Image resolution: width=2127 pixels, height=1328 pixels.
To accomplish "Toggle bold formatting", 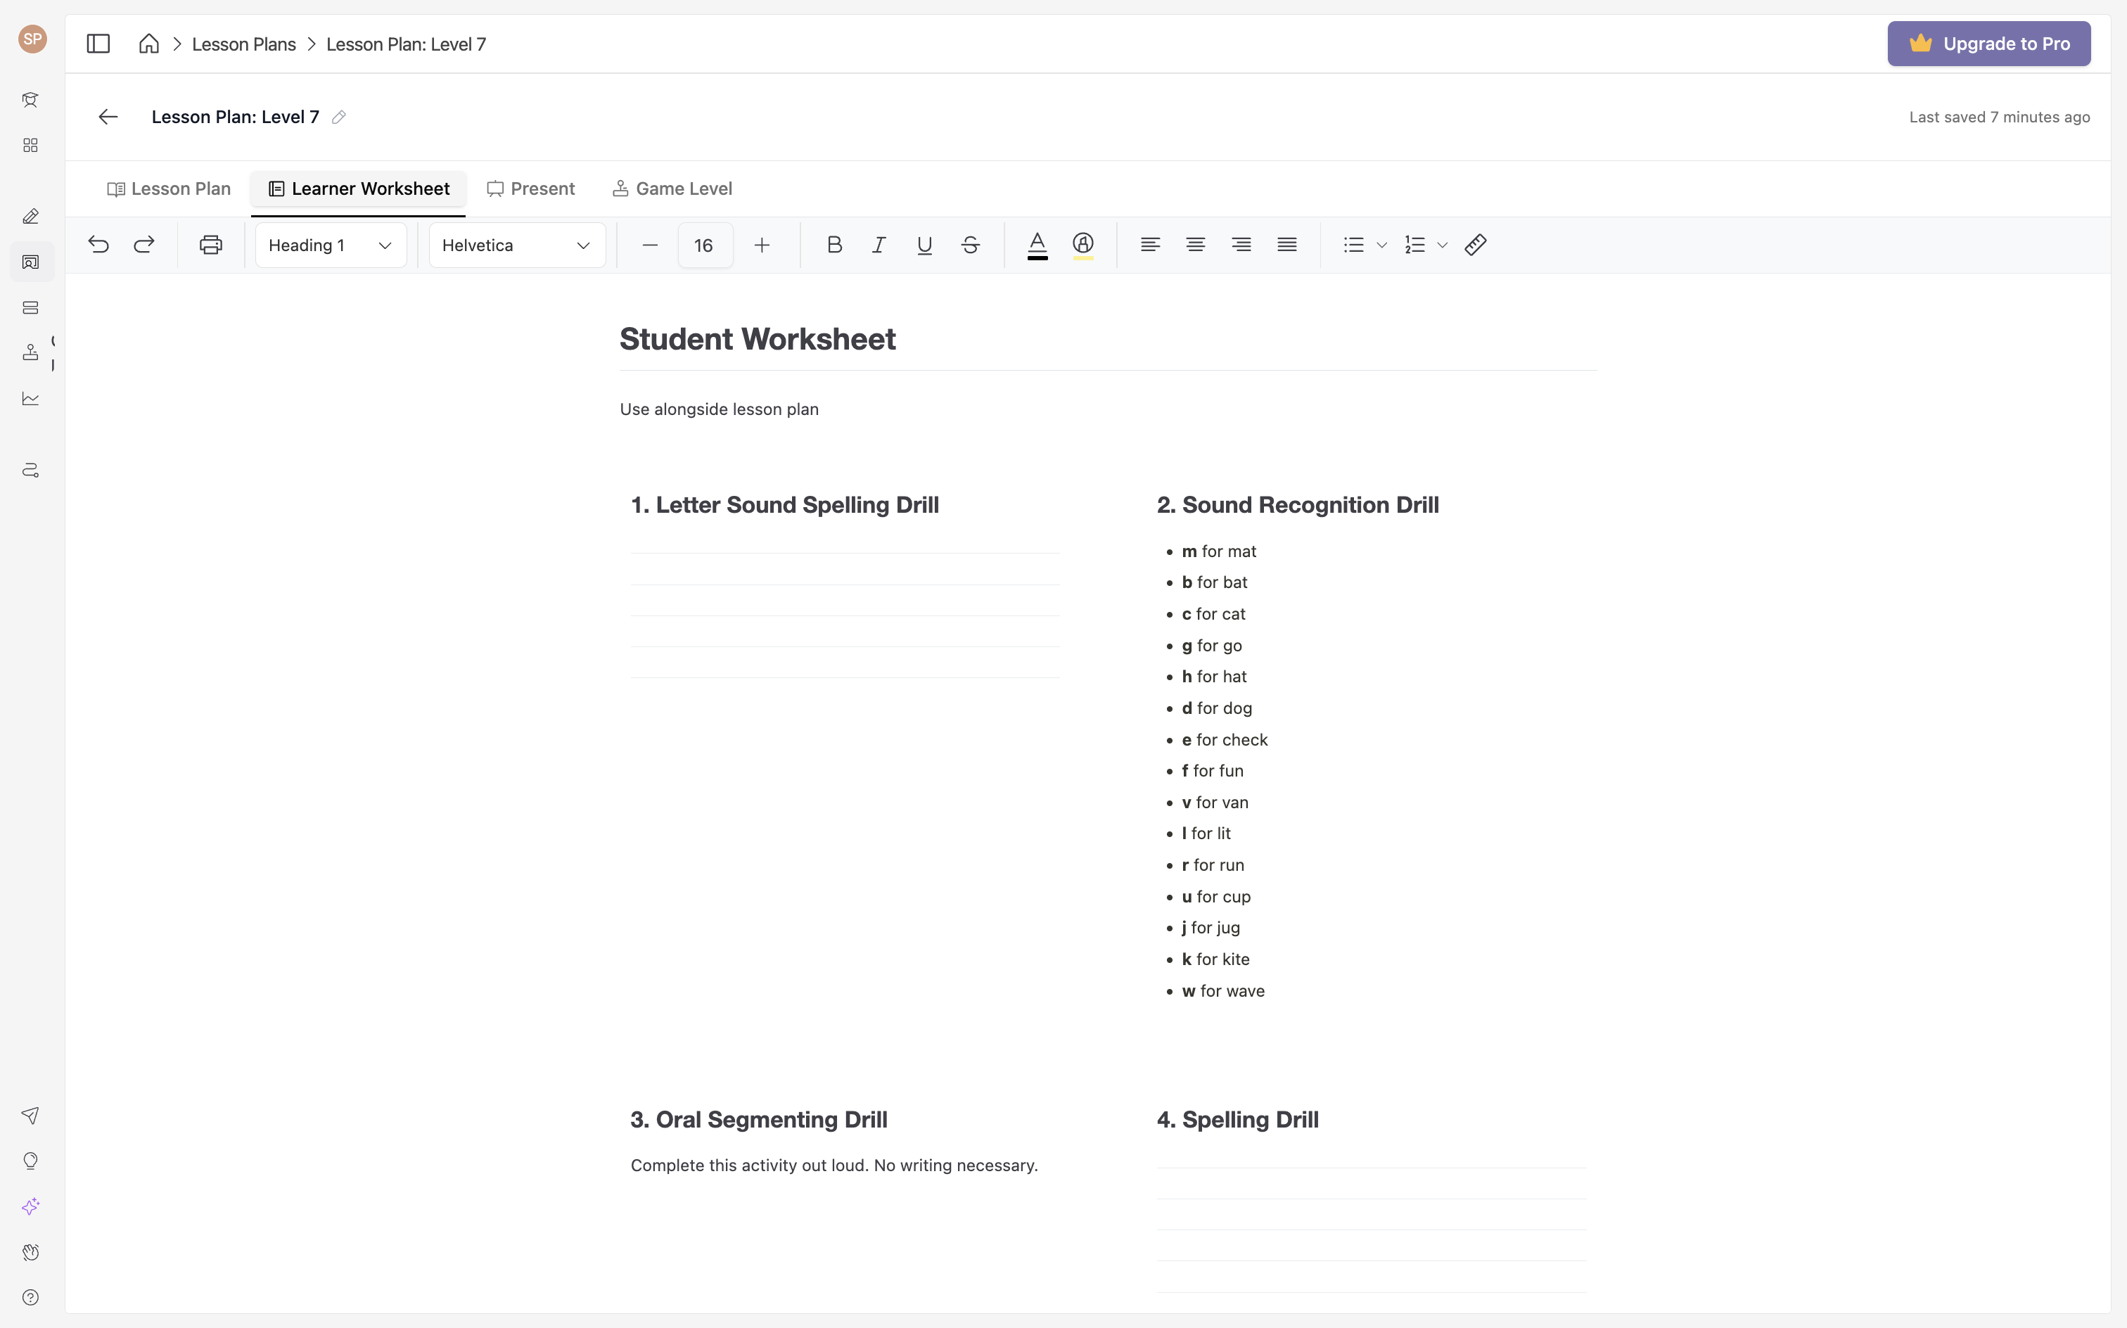I will tap(833, 245).
